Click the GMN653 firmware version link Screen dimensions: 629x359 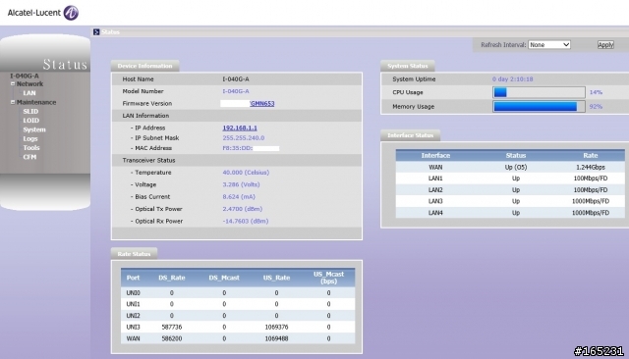tap(262, 104)
